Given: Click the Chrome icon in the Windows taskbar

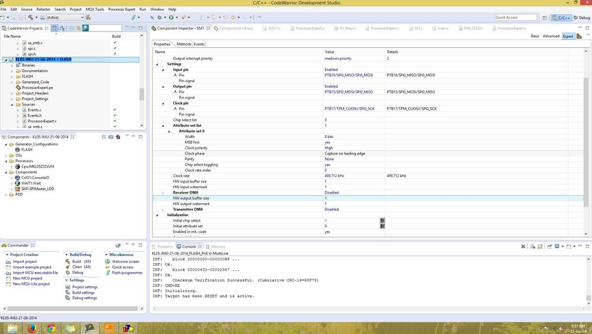Looking at the screenshot, I should pos(51,328).
